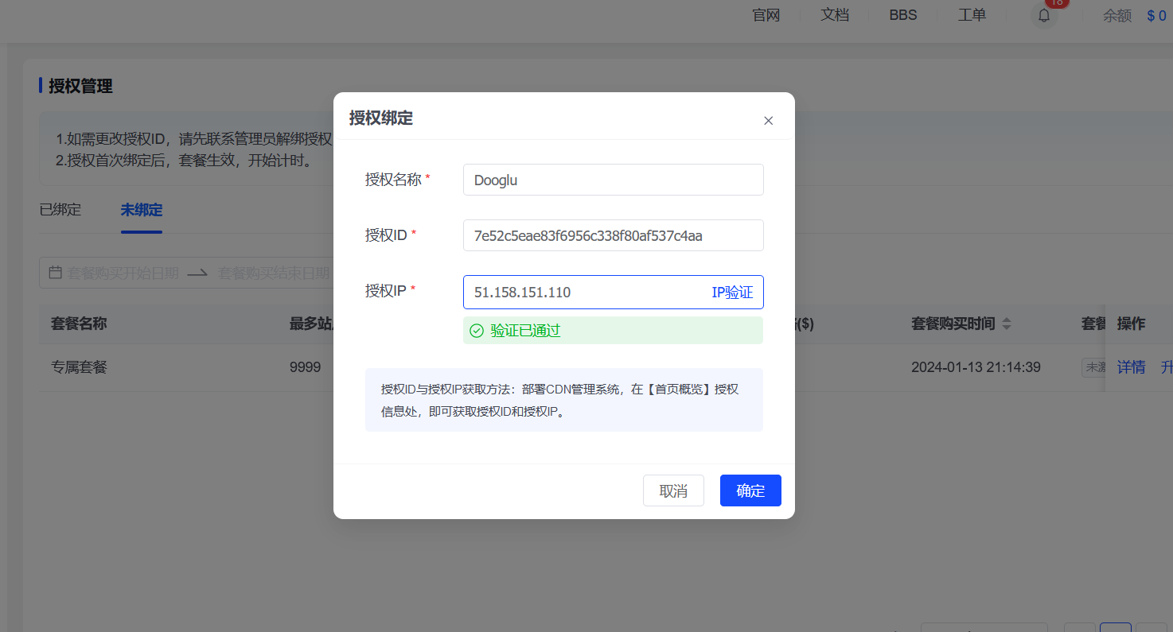Click the 授权绑定 dialog title
Image resolution: width=1173 pixels, height=632 pixels.
click(381, 118)
